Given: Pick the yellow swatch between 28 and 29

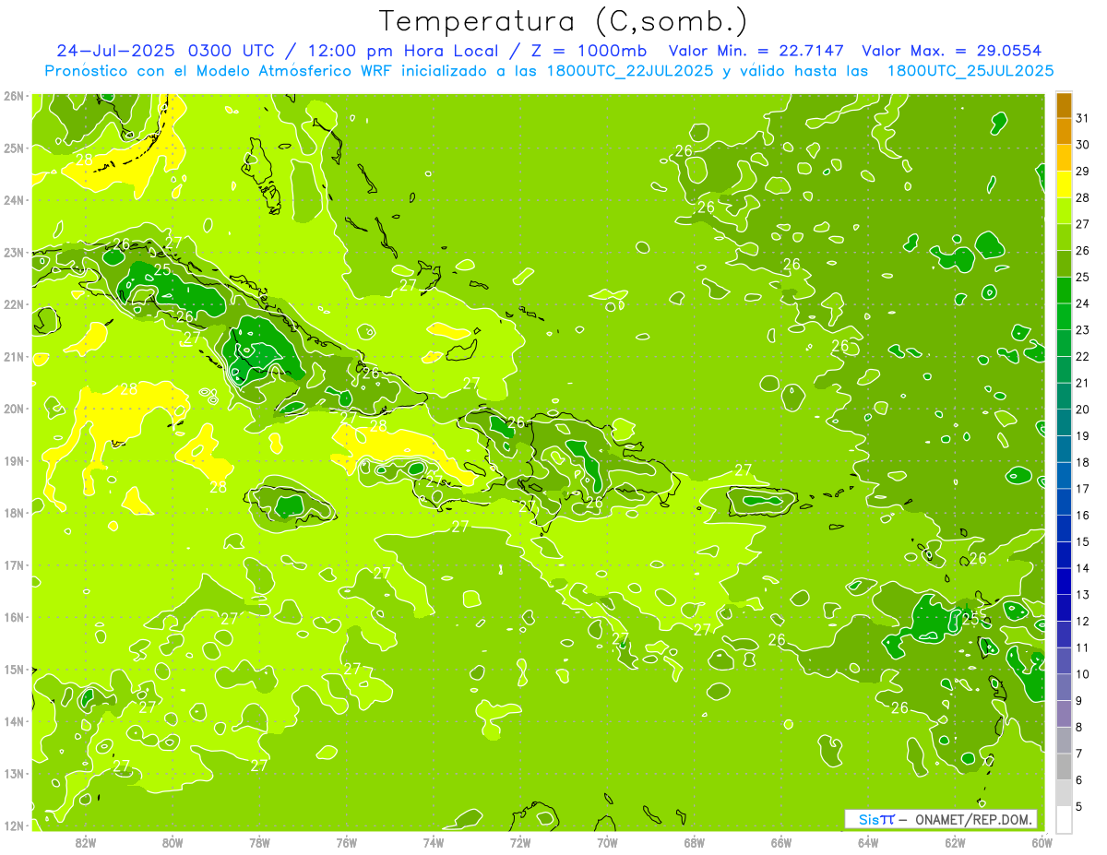Looking at the screenshot, I should [x=1064, y=185].
